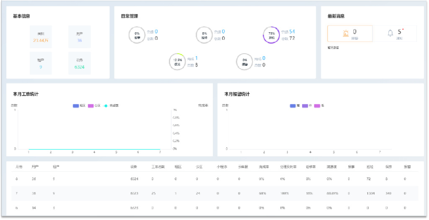Click the green 12.5% progress ring
Screen dimensions: 429x220
tap(177, 62)
